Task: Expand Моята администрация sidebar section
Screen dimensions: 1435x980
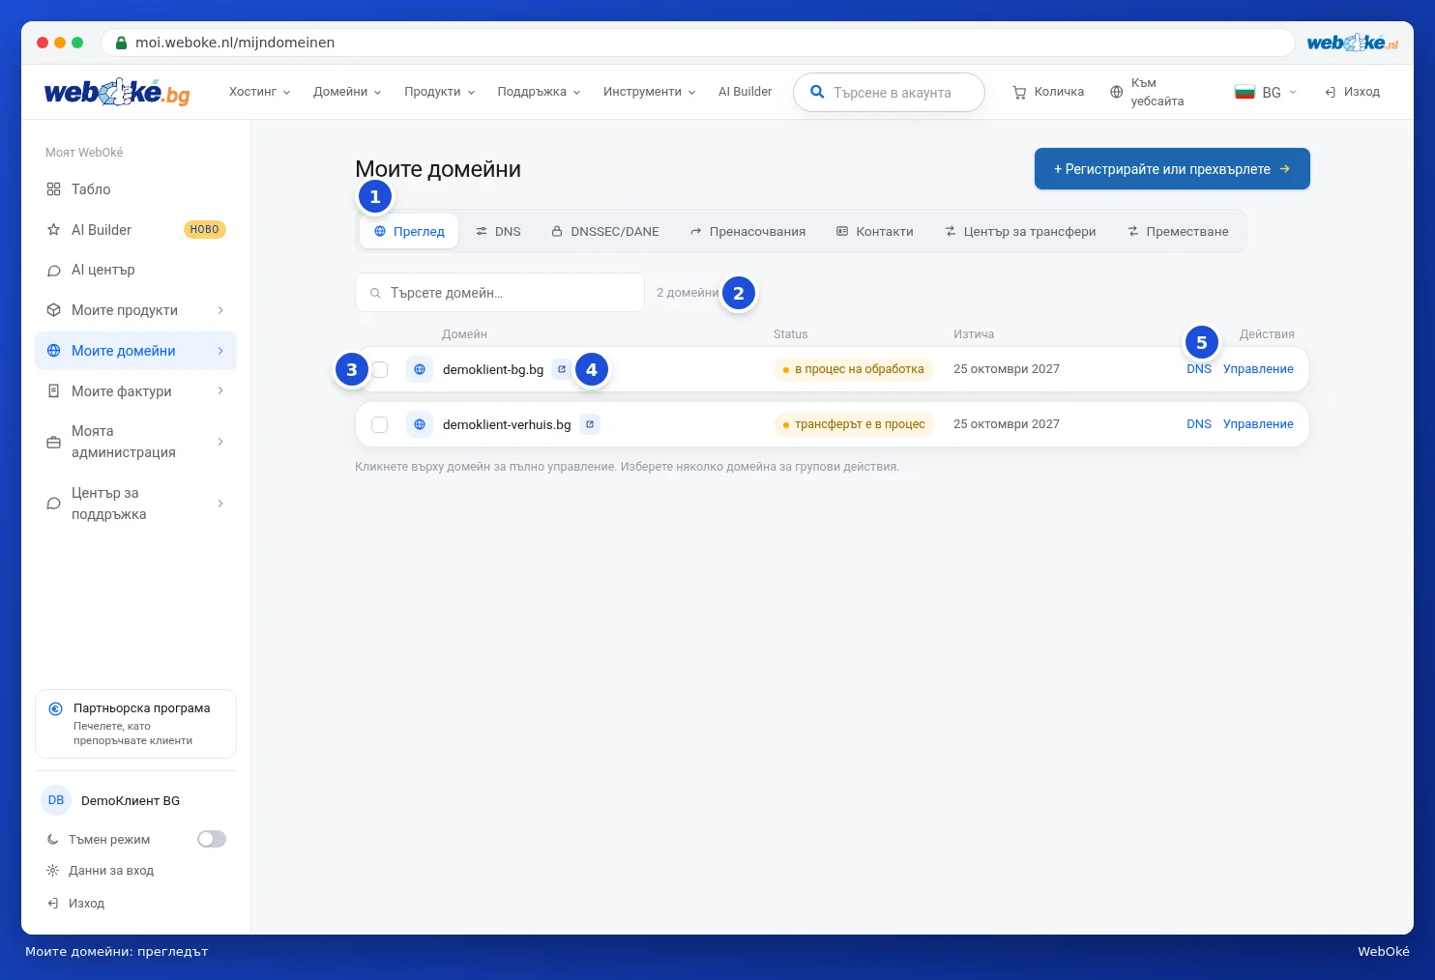Action: [x=135, y=442]
